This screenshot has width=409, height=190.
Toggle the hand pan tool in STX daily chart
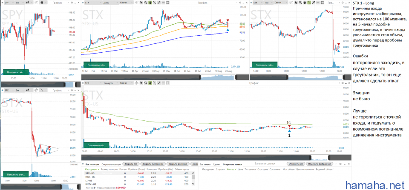tap(150, 3)
